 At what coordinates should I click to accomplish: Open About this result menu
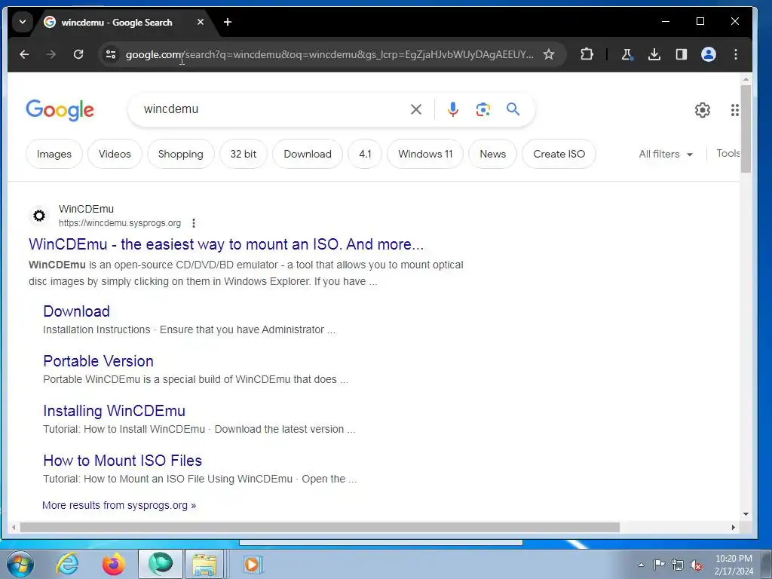click(194, 223)
